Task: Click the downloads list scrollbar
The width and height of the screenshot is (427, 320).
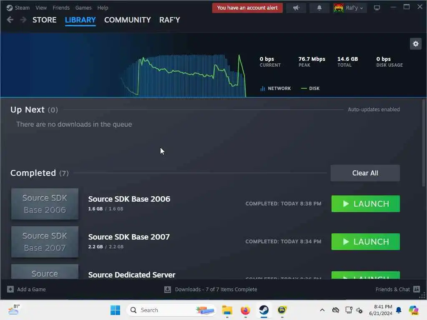Action: pyautogui.click(x=424, y=143)
